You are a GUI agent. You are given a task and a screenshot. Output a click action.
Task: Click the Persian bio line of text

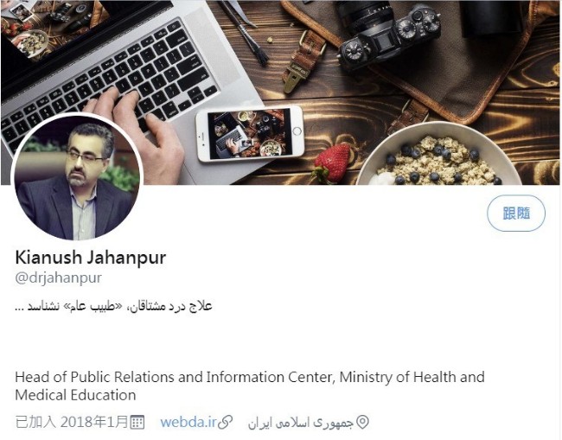[x=113, y=306]
